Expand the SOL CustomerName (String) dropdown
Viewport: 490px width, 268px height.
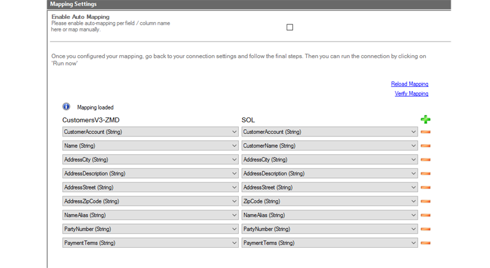[x=330, y=146]
